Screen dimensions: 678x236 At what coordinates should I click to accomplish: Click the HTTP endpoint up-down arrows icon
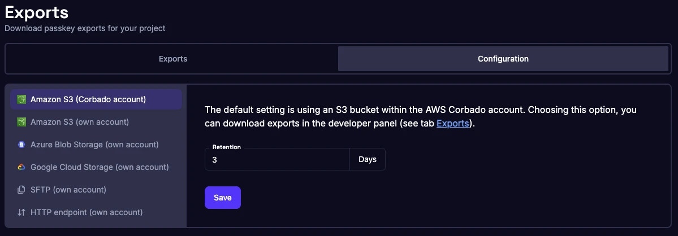point(21,212)
